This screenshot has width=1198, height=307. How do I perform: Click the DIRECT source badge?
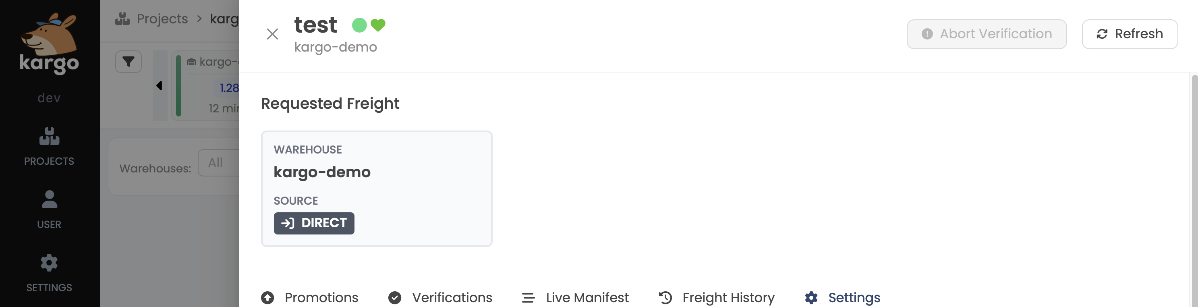[314, 223]
